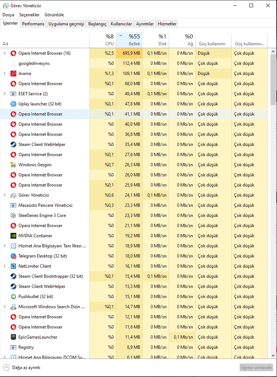This screenshot has height=377, width=277.
Task: Click the Görevi sonlandır button
Action: 256,367
